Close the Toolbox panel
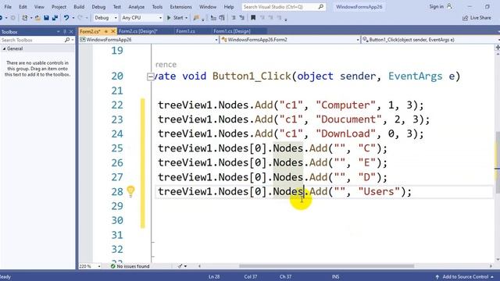 click(x=71, y=31)
